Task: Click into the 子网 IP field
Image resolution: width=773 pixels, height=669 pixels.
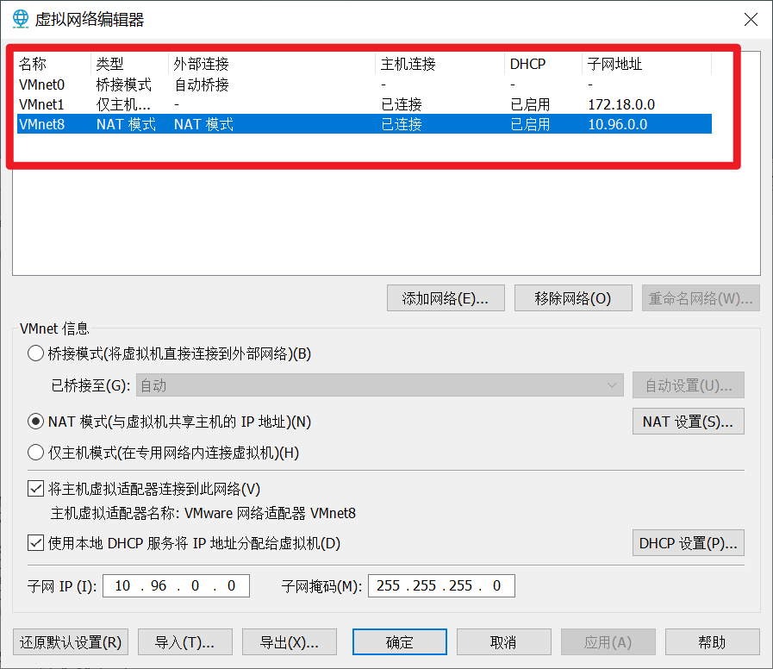Action: pos(176,586)
